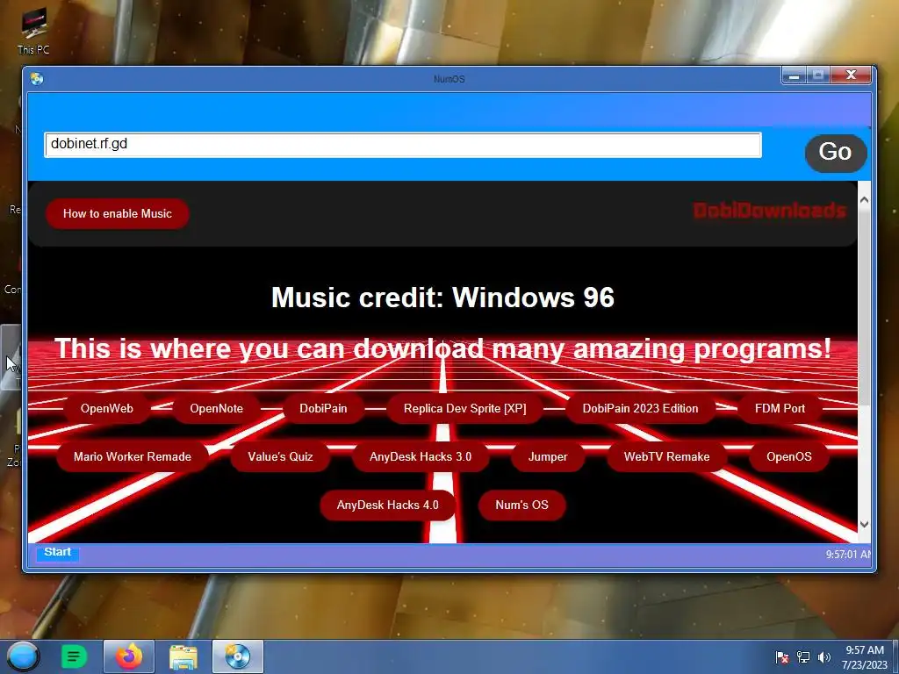Open the Jumper download
This screenshot has height=674, width=899.
548,456
